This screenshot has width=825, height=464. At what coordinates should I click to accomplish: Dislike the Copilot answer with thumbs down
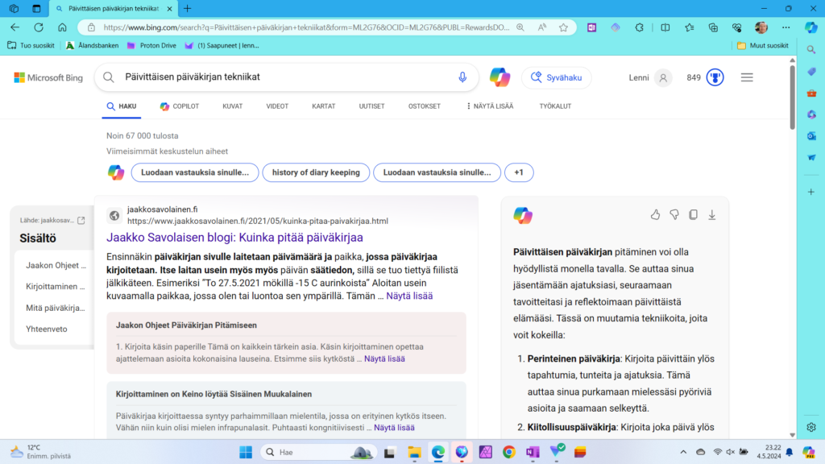[674, 214]
